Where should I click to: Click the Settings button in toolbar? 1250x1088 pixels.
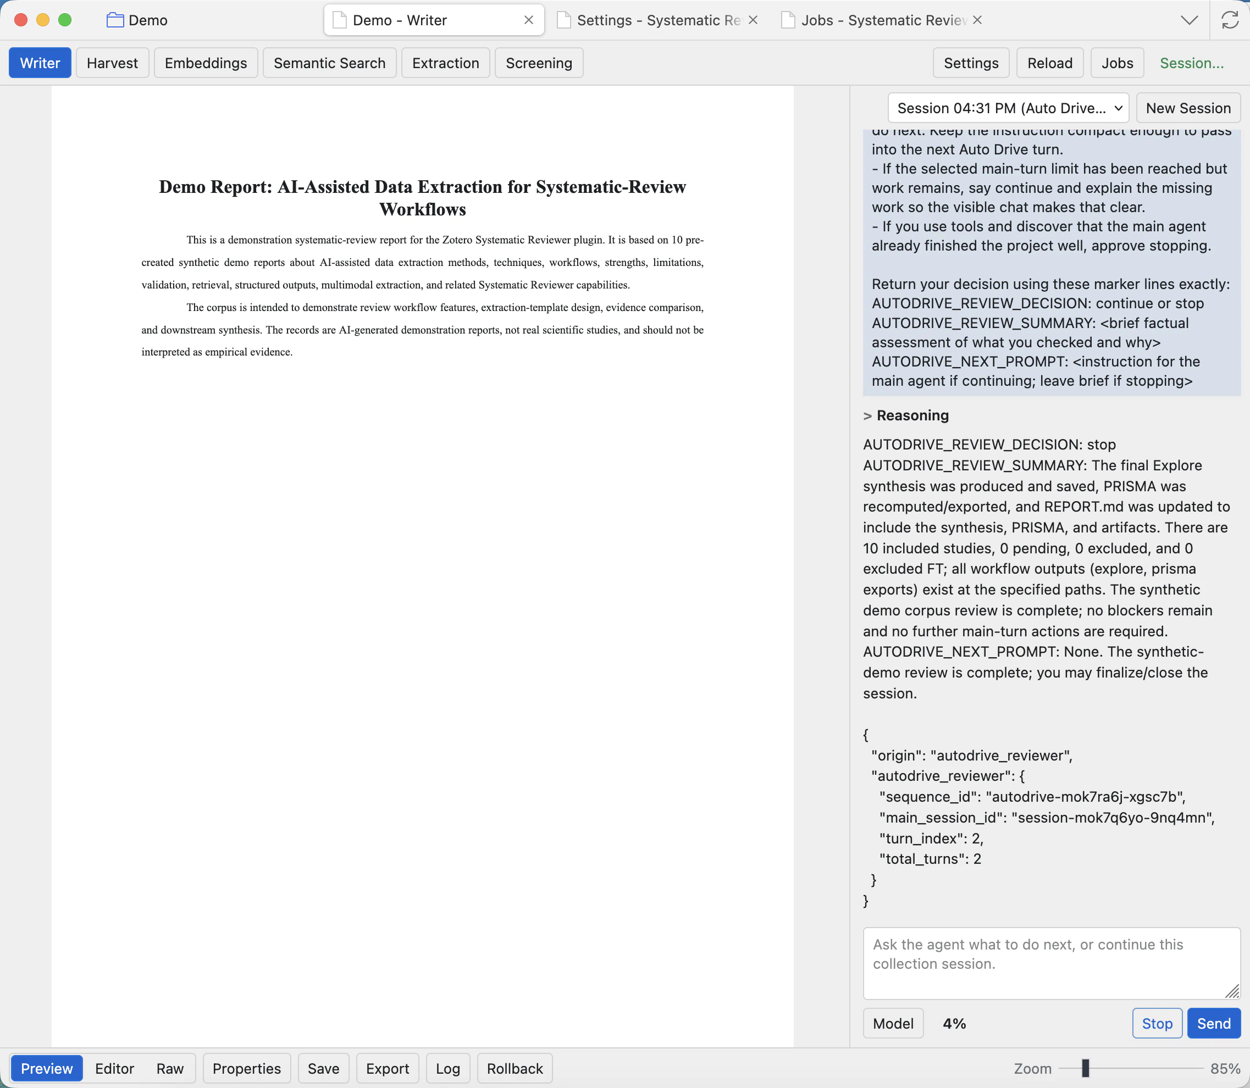click(971, 63)
